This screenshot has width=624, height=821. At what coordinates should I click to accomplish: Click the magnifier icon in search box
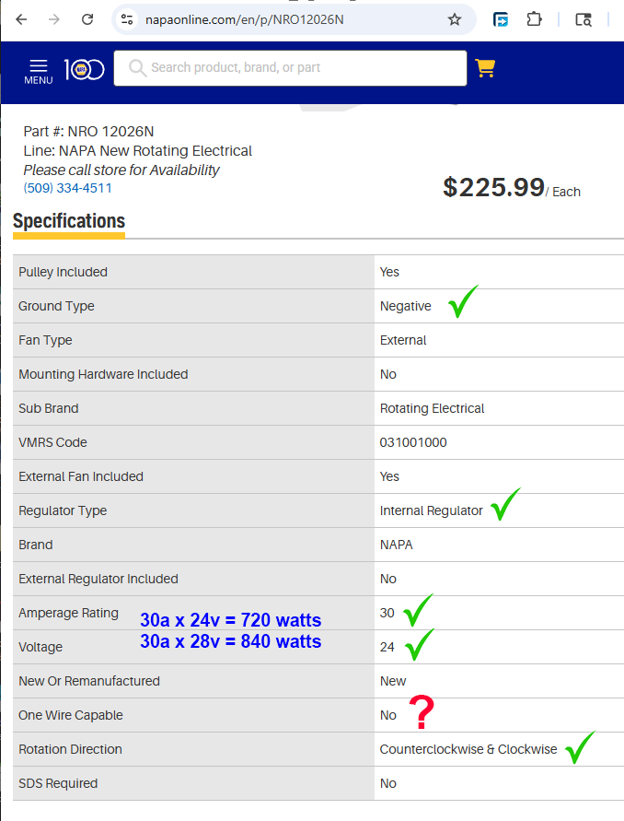tap(137, 67)
